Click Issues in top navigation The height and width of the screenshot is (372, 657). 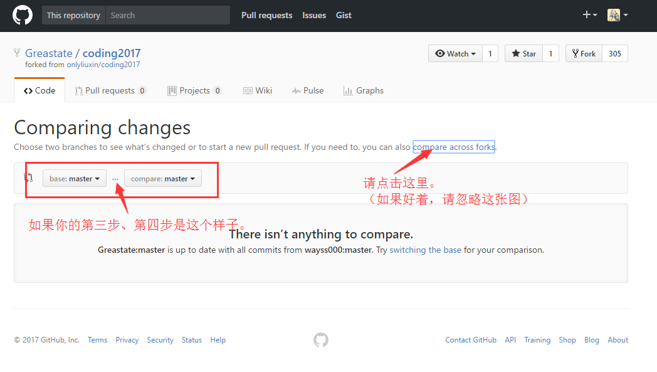pyautogui.click(x=314, y=15)
